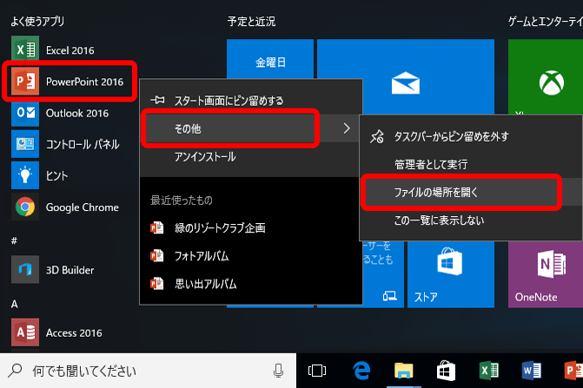Launch Google Chrome from the app list

[x=69, y=207]
